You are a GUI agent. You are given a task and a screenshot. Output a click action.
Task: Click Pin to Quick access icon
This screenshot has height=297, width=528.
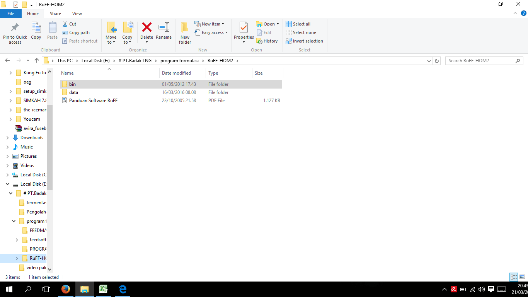click(x=15, y=33)
